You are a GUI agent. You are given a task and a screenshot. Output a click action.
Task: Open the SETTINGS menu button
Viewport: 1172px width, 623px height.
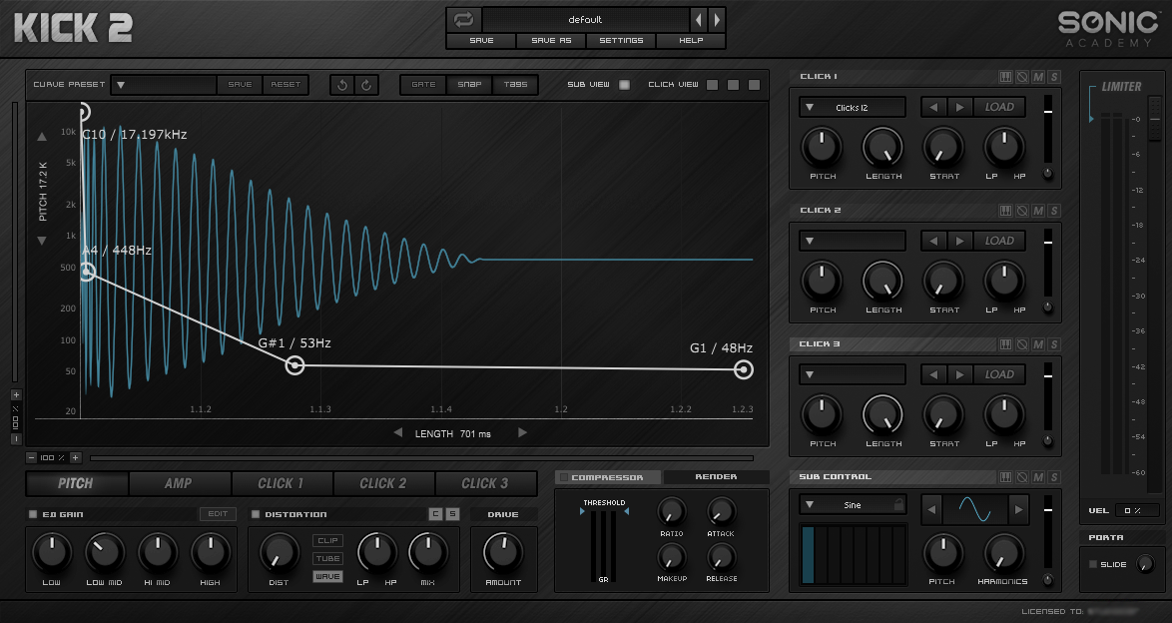[x=621, y=40]
